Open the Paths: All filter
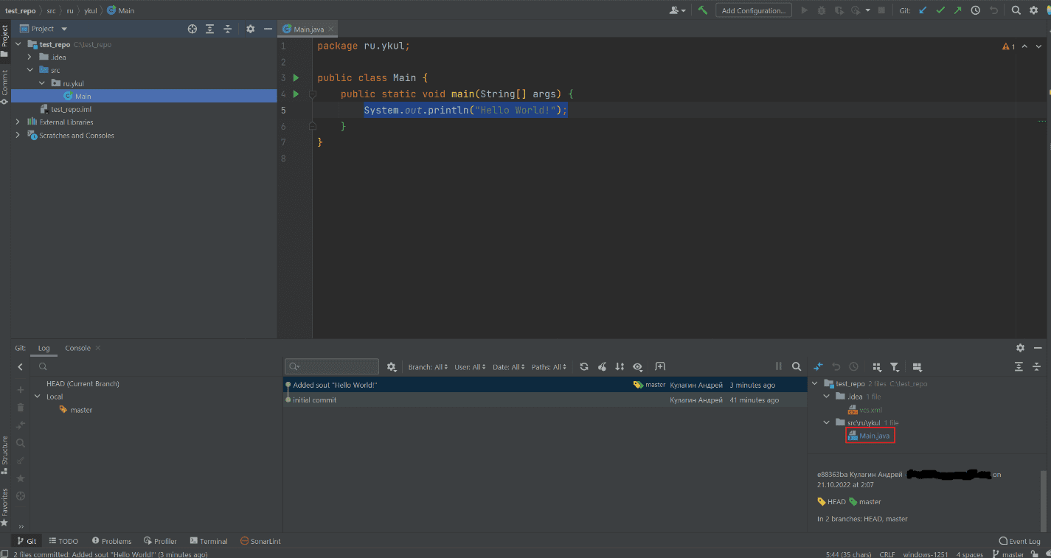This screenshot has width=1051, height=558. pos(549,367)
